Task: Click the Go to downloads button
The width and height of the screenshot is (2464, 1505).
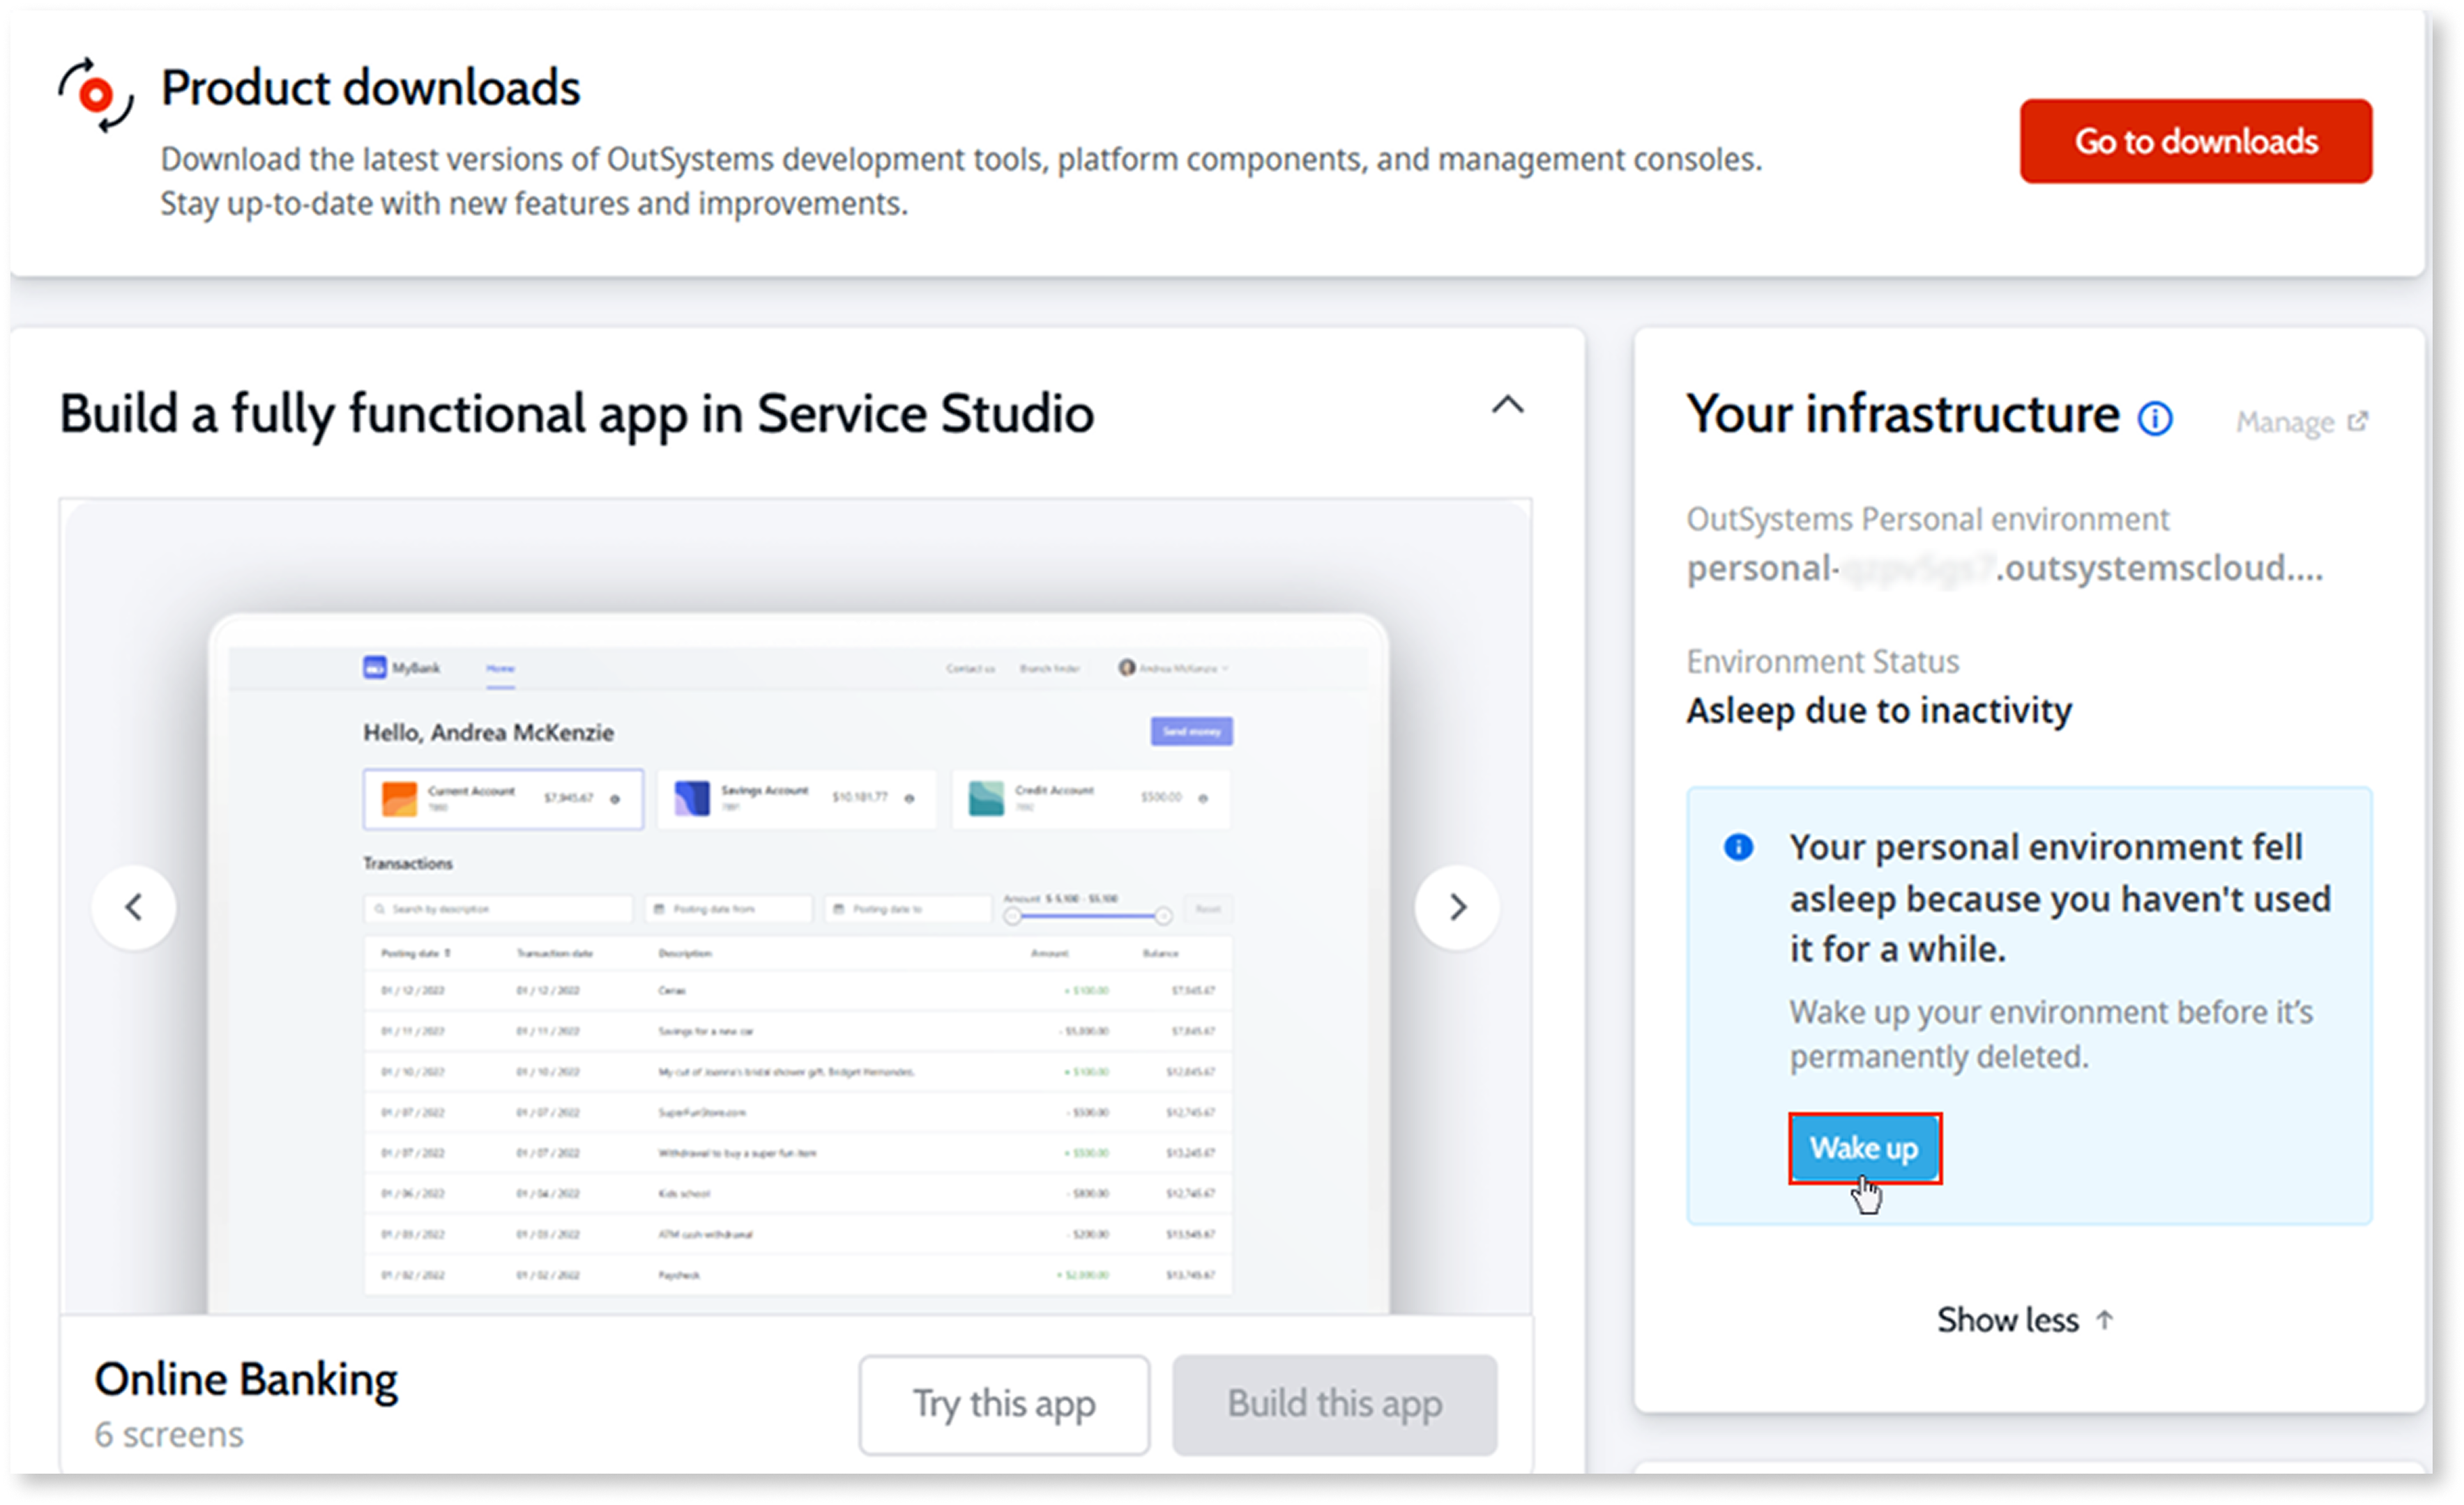Action: [x=2195, y=141]
